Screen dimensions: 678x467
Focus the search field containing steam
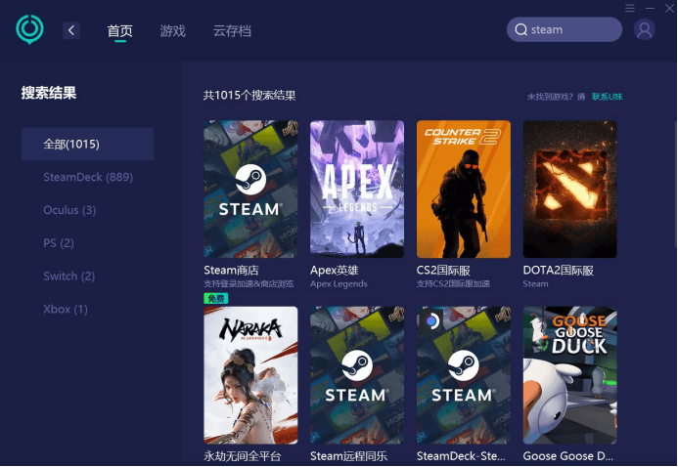pos(565,29)
